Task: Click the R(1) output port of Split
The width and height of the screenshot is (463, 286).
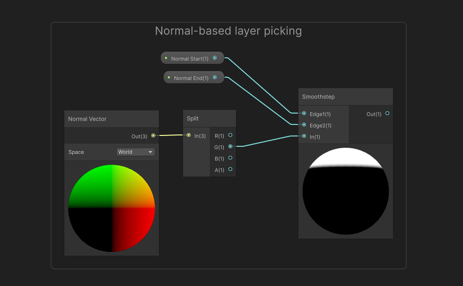Action: [230, 135]
